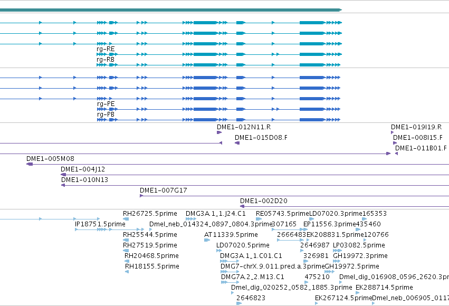Viewport: 449px width, 306px height.
Task: Open the DMG7A.2_2.M13.C1 label
Action: (253, 277)
